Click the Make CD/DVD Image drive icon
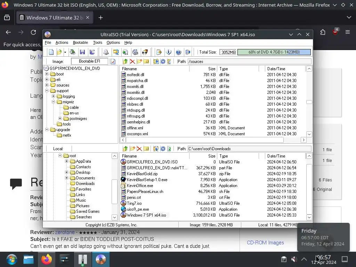356x267 pixels. tap(106, 52)
